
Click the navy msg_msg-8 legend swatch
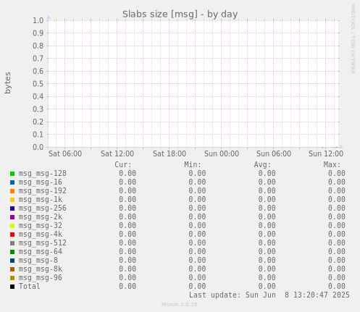pos(12,261)
